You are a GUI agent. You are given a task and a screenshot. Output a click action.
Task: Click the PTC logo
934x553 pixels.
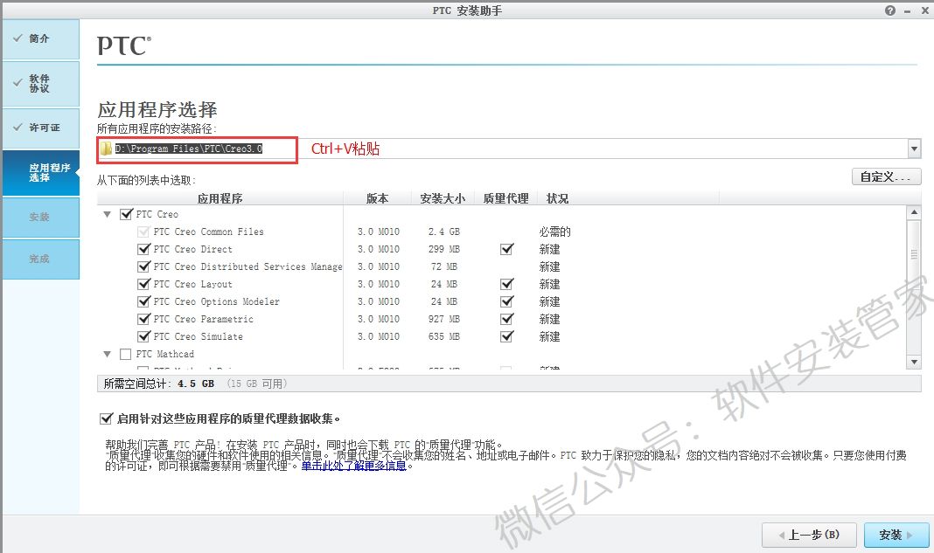(x=123, y=46)
